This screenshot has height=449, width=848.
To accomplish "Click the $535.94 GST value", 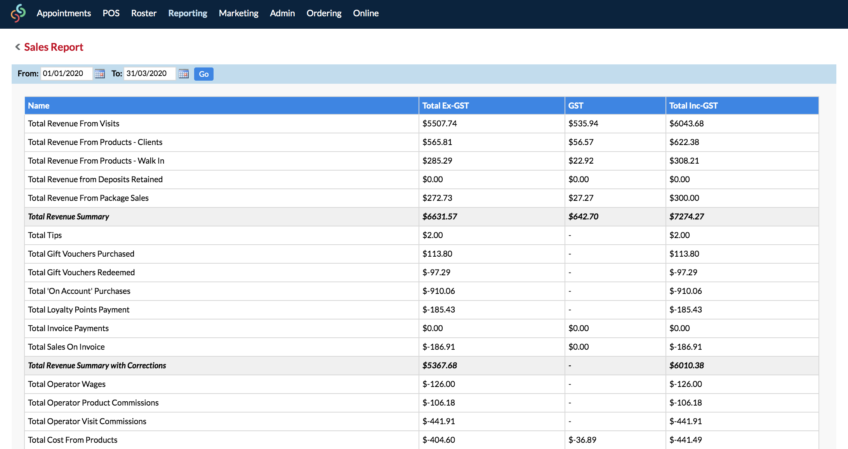I will pyautogui.click(x=583, y=124).
